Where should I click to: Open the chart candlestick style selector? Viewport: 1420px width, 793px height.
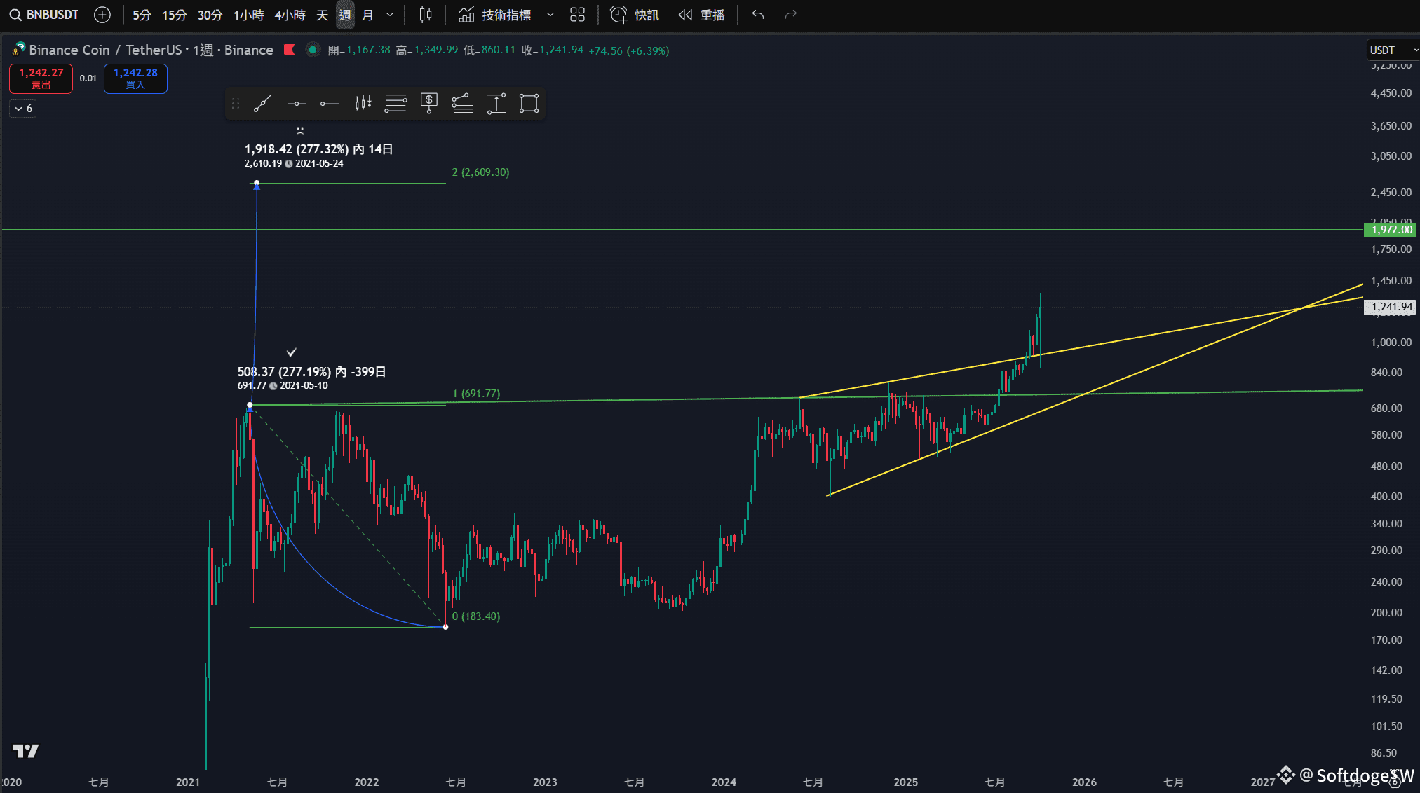click(x=426, y=15)
